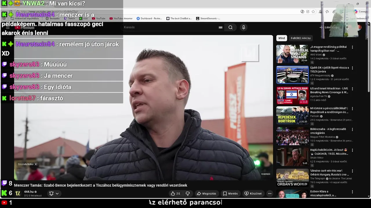The height and width of the screenshot is (208, 371).
Task: Click The Telegraph channel name
Action: pos(318,179)
